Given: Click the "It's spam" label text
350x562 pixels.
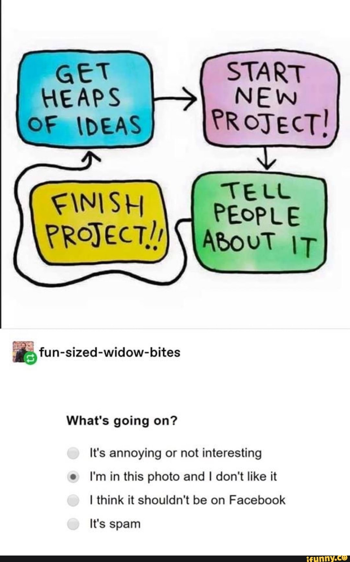Looking at the screenshot, I should coord(115,524).
